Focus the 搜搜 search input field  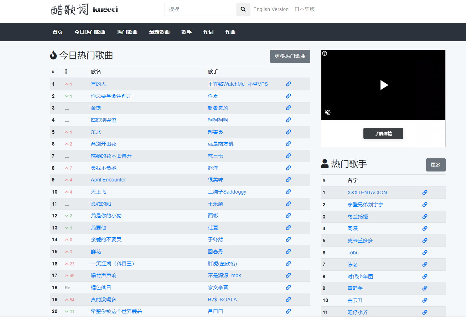point(200,9)
